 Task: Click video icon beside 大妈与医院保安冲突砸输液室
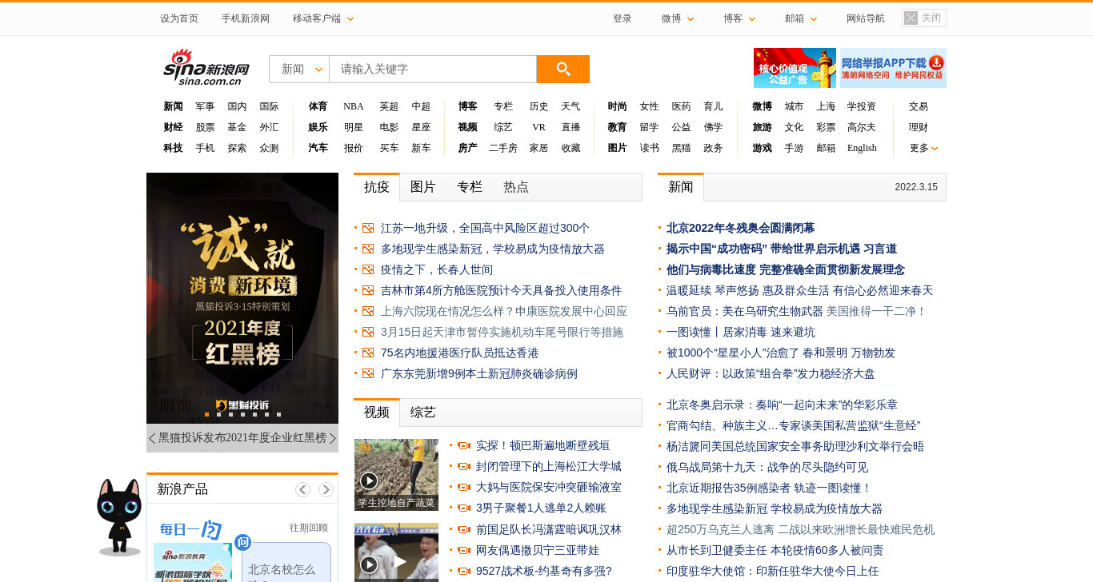point(463,487)
